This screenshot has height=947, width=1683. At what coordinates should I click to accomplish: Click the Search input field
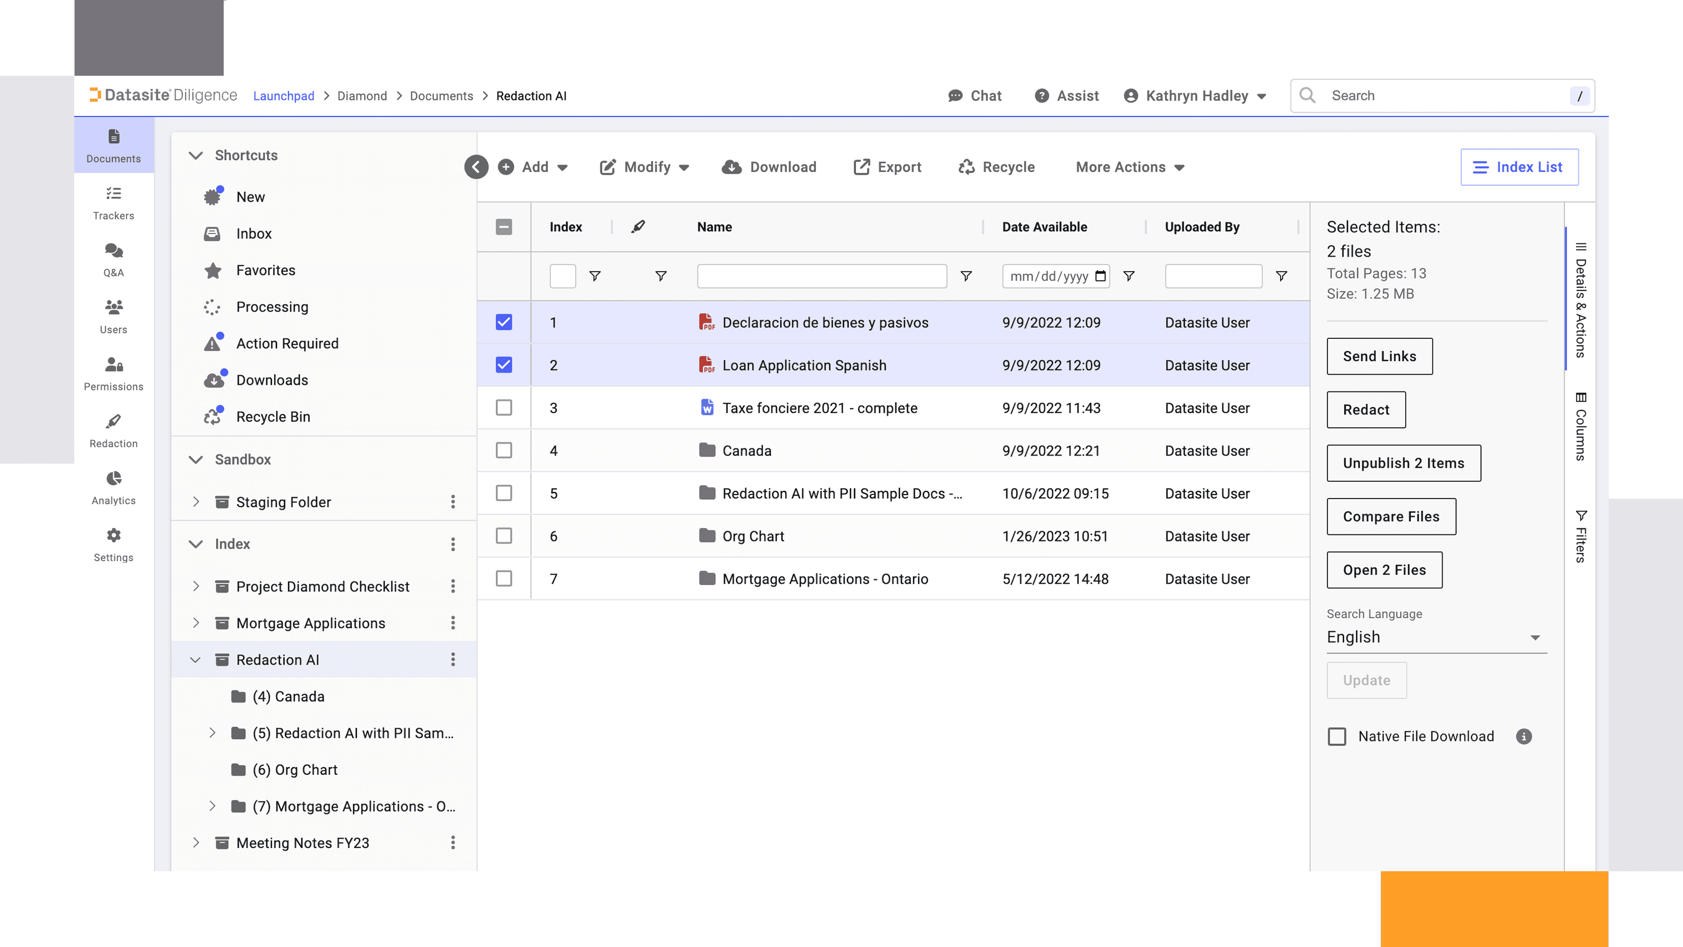point(1444,96)
